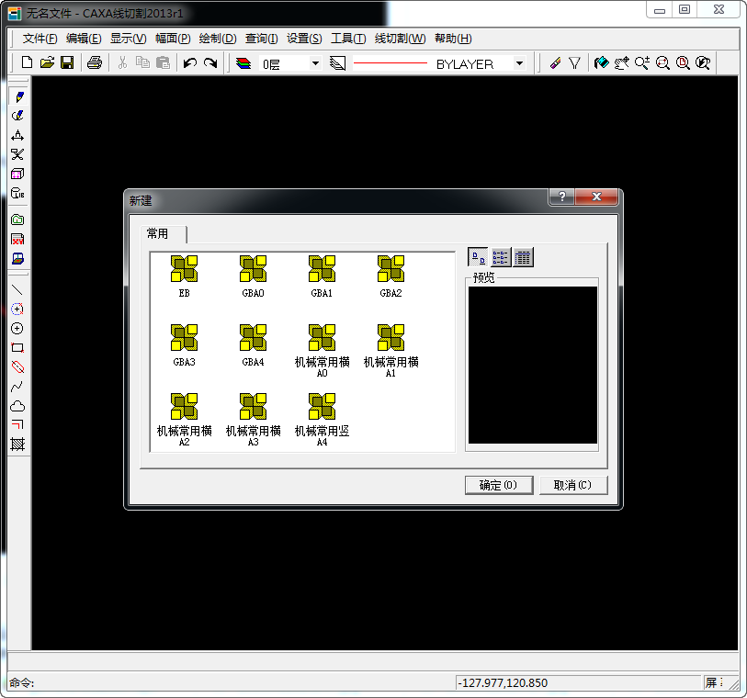Click the help question mark button of dialog
The height and width of the screenshot is (698, 747).
click(562, 197)
